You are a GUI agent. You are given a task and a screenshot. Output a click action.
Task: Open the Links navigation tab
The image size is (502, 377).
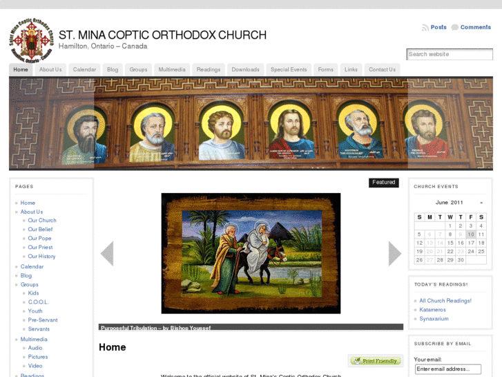point(351,70)
